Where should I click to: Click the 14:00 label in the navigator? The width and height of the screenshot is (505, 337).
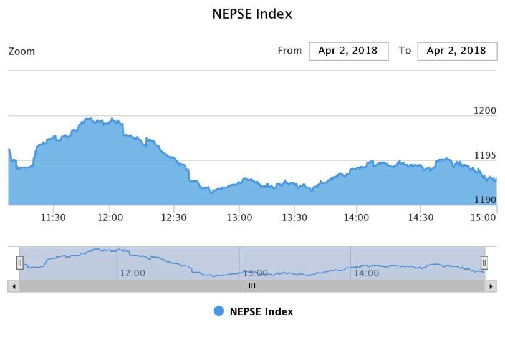coord(366,273)
